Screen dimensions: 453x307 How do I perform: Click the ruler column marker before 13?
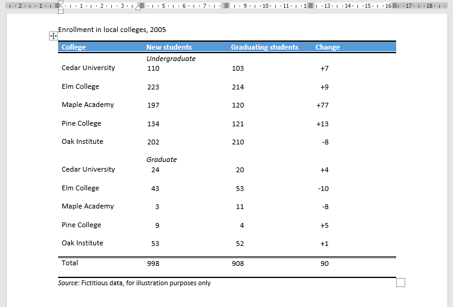click(x=310, y=5)
